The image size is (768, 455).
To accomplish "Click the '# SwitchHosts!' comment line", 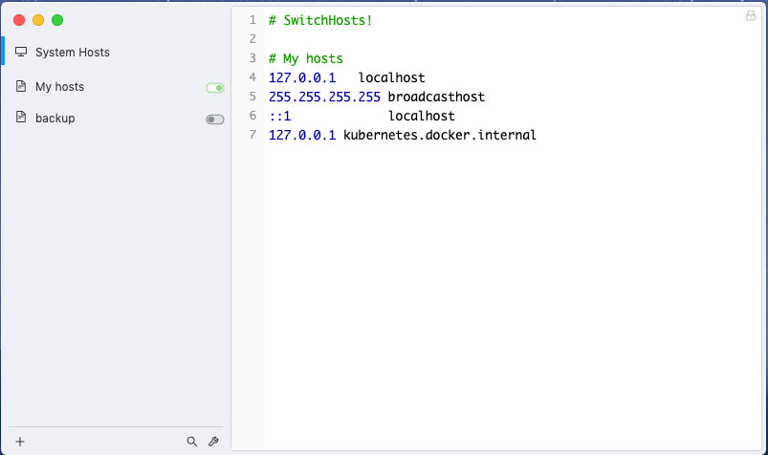I will 320,21.
